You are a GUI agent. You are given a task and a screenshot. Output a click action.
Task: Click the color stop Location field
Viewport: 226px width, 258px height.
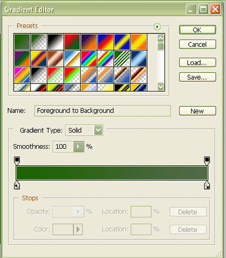[141, 229]
